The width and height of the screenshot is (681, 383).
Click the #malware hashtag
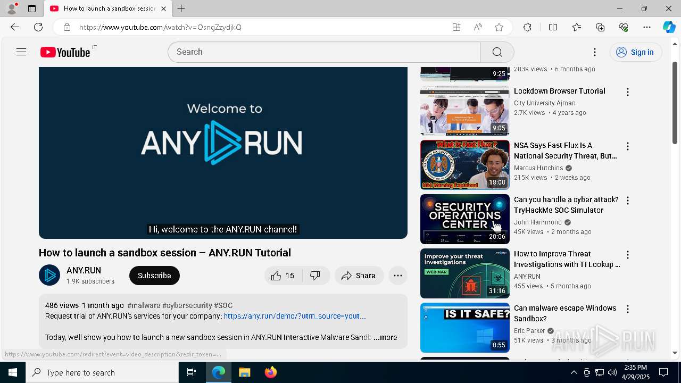coord(144,305)
